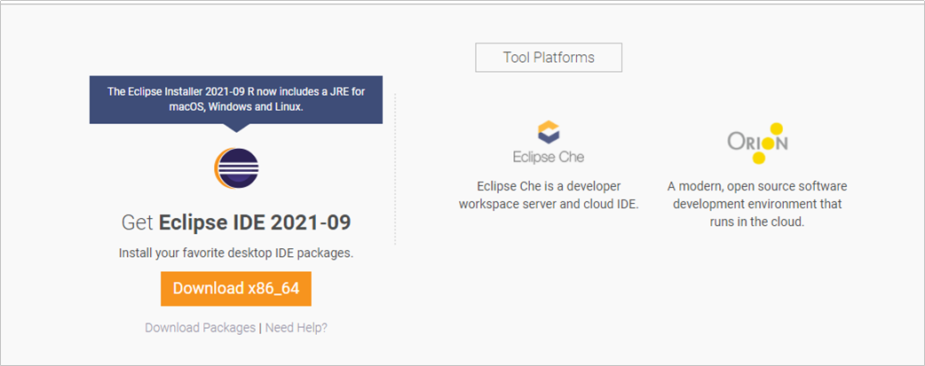Image resolution: width=925 pixels, height=366 pixels.
Task: Follow the Need Help? link
Action: 296,328
